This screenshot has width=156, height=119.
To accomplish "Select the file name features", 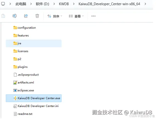I will pos(23,36).
